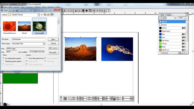Click the vertical reflect button in Control palette

[x=132, y=99]
